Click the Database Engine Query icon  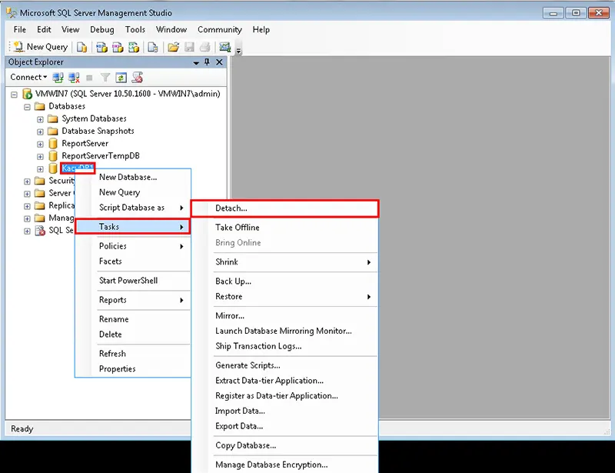click(81, 47)
